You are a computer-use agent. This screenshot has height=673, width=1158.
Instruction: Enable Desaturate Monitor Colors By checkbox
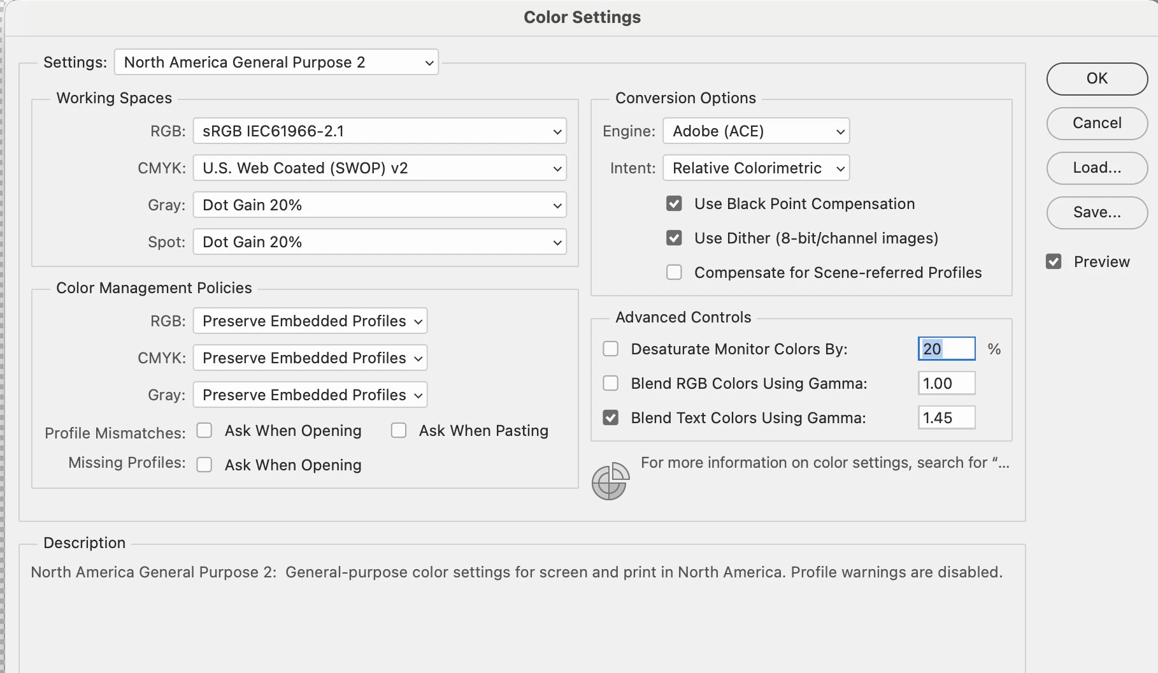pos(610,349)
